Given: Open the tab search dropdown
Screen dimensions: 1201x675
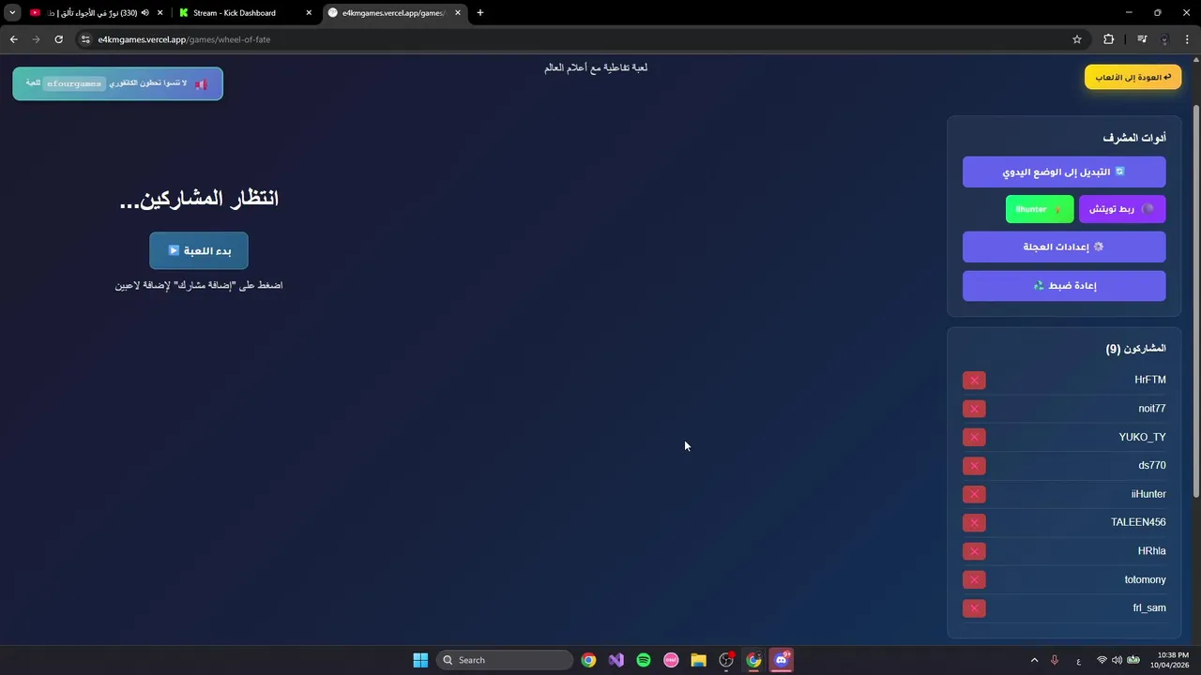Looking at the screenshot, I should (x=12, y=13).
